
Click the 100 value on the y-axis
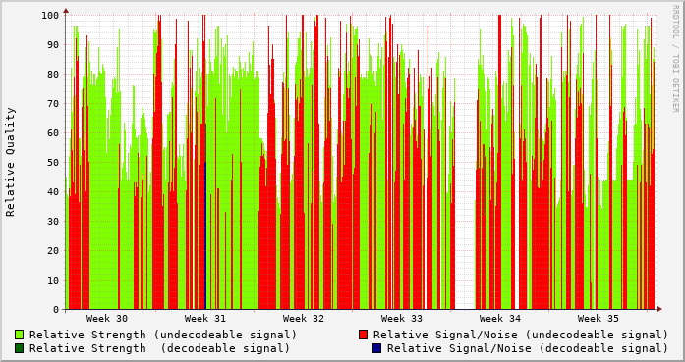click(x=51, y=16)
